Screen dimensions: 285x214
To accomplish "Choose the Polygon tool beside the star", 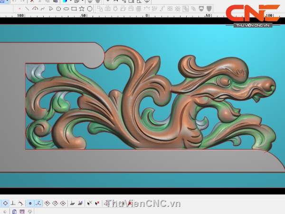I will pos(89,9).
